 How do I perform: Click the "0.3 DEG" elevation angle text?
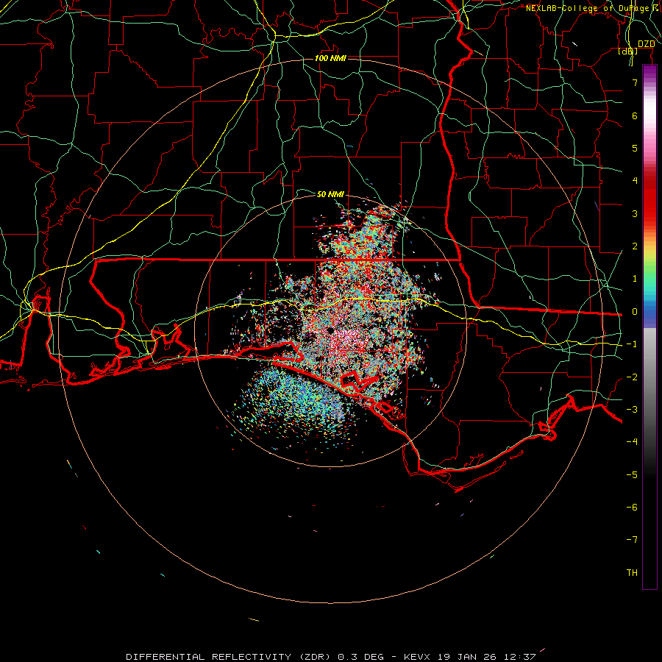tap(361, 657)
